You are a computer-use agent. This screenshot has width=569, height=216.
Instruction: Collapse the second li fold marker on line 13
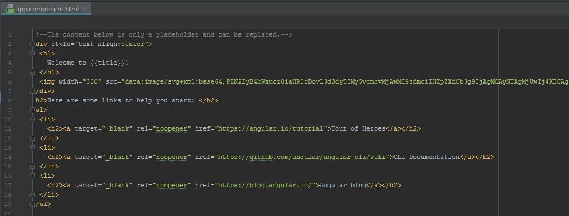pyautogui.click(x=32, y=148)
